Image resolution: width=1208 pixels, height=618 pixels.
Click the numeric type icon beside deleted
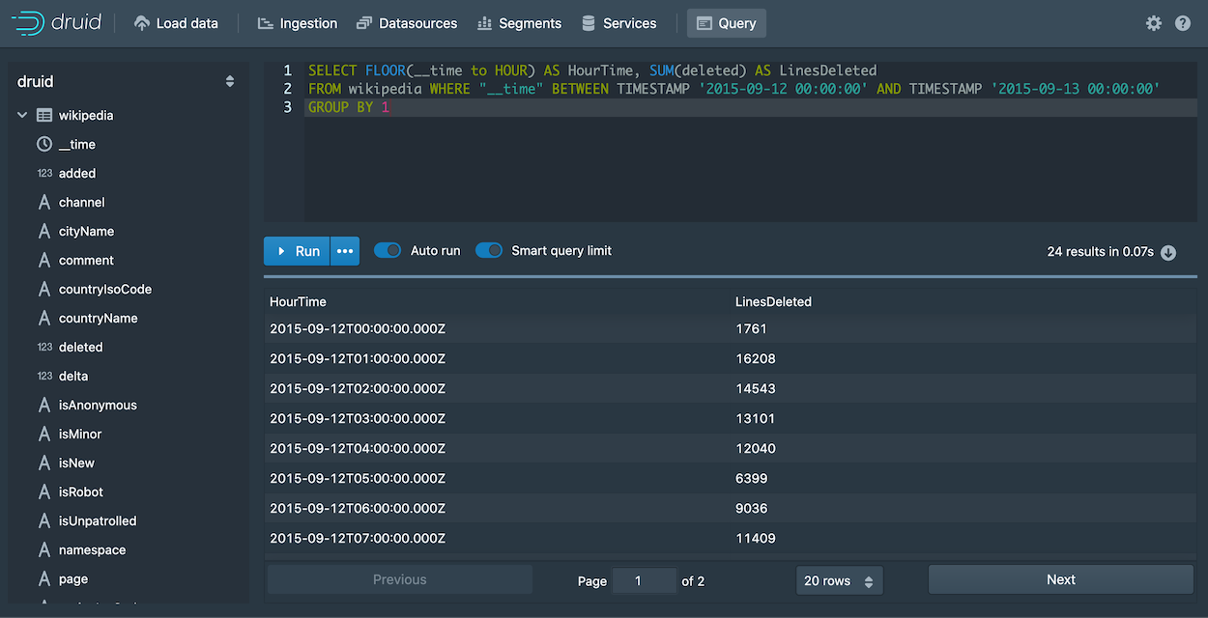pos(44,347)
